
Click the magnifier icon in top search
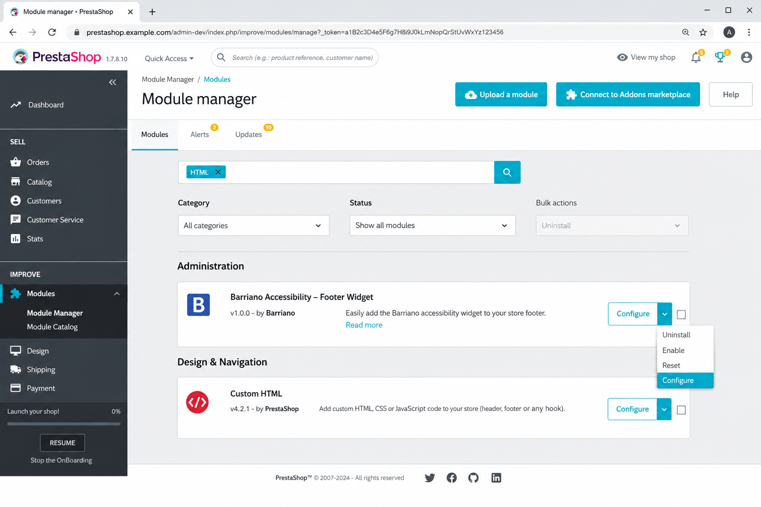[221, 57]
